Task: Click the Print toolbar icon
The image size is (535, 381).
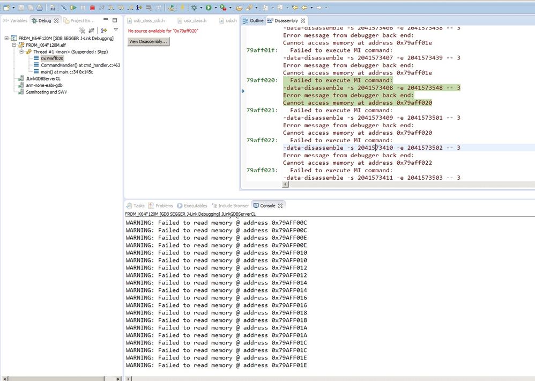Action: pos(40,8)
